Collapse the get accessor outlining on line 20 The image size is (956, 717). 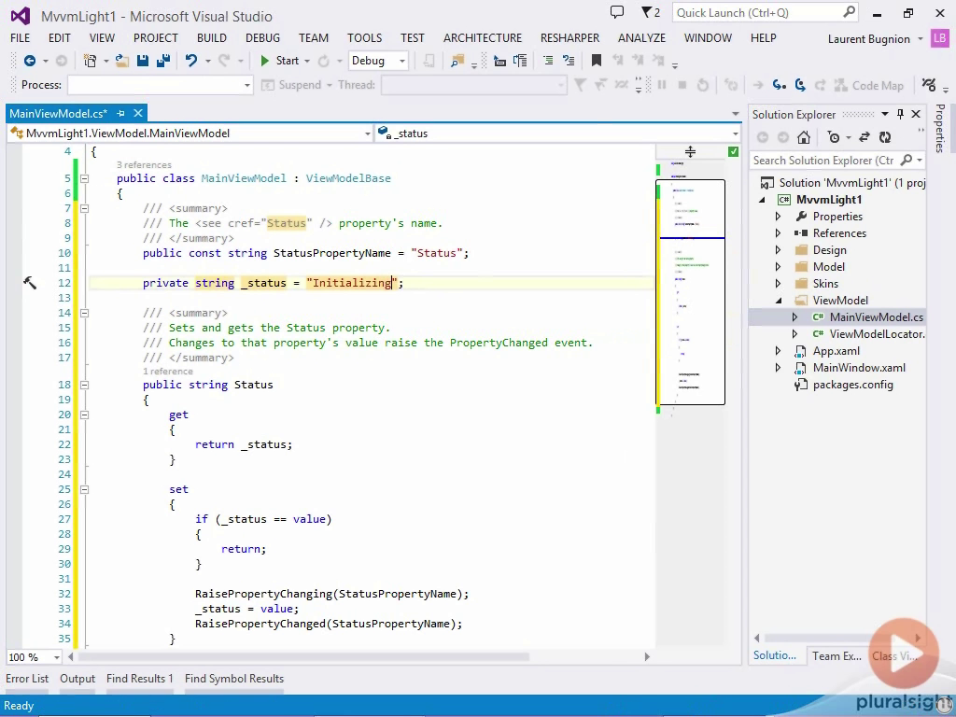point(85,415)
